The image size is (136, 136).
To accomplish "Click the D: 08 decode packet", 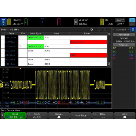I will tap(74, 103).
